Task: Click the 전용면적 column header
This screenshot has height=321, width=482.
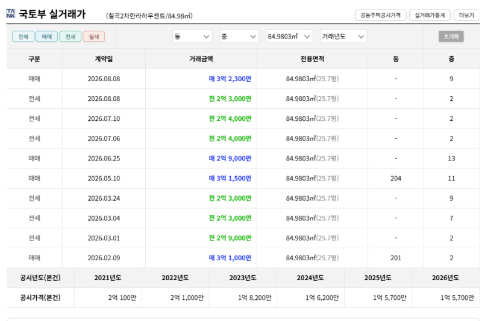Action: pos(312,59)
